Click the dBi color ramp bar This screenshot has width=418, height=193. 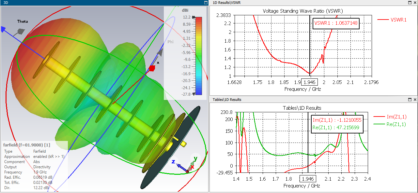[x=198, y=55]
